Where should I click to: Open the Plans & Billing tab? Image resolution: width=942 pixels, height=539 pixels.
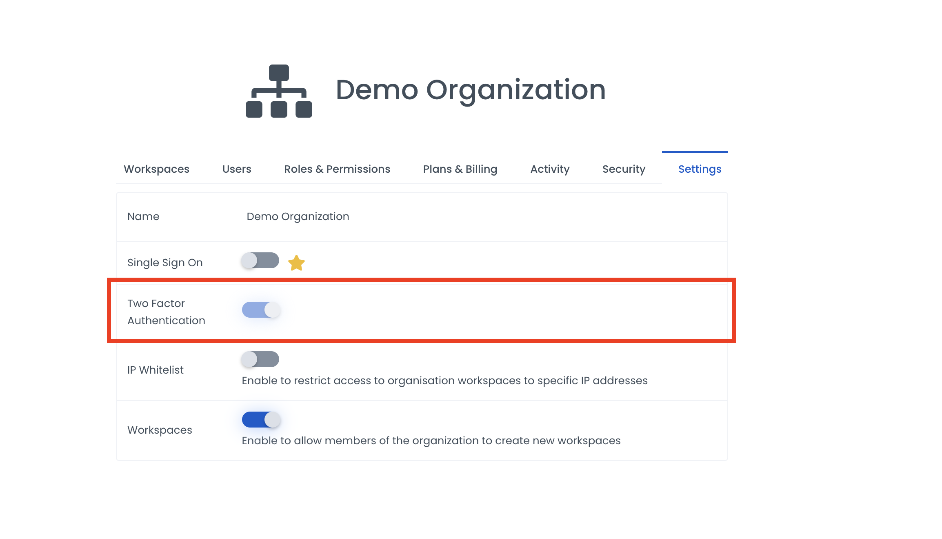(460, 169)
